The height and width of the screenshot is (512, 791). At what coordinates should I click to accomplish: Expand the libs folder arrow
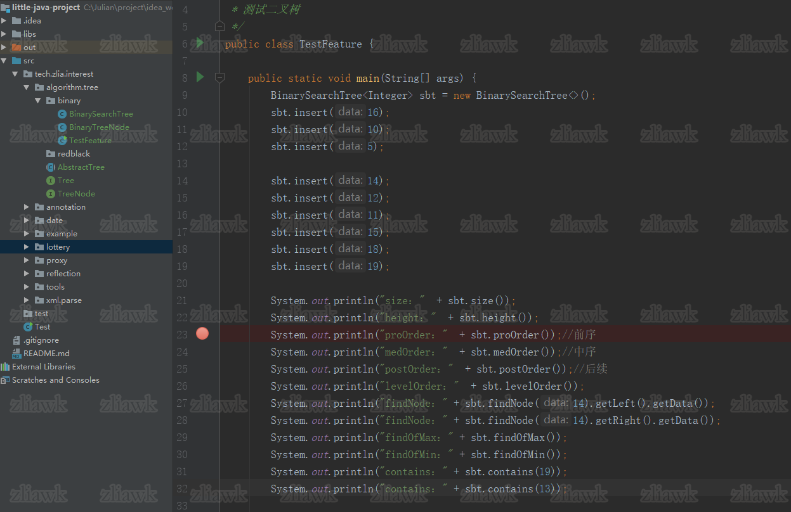pos(4,34)
